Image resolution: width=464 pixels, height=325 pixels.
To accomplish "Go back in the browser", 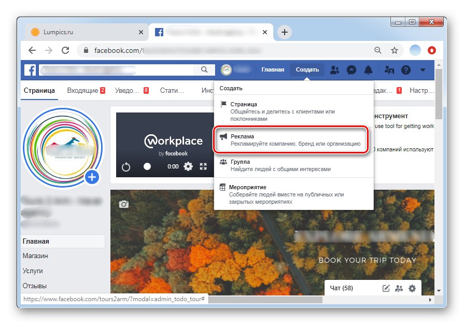I will 32,50.
